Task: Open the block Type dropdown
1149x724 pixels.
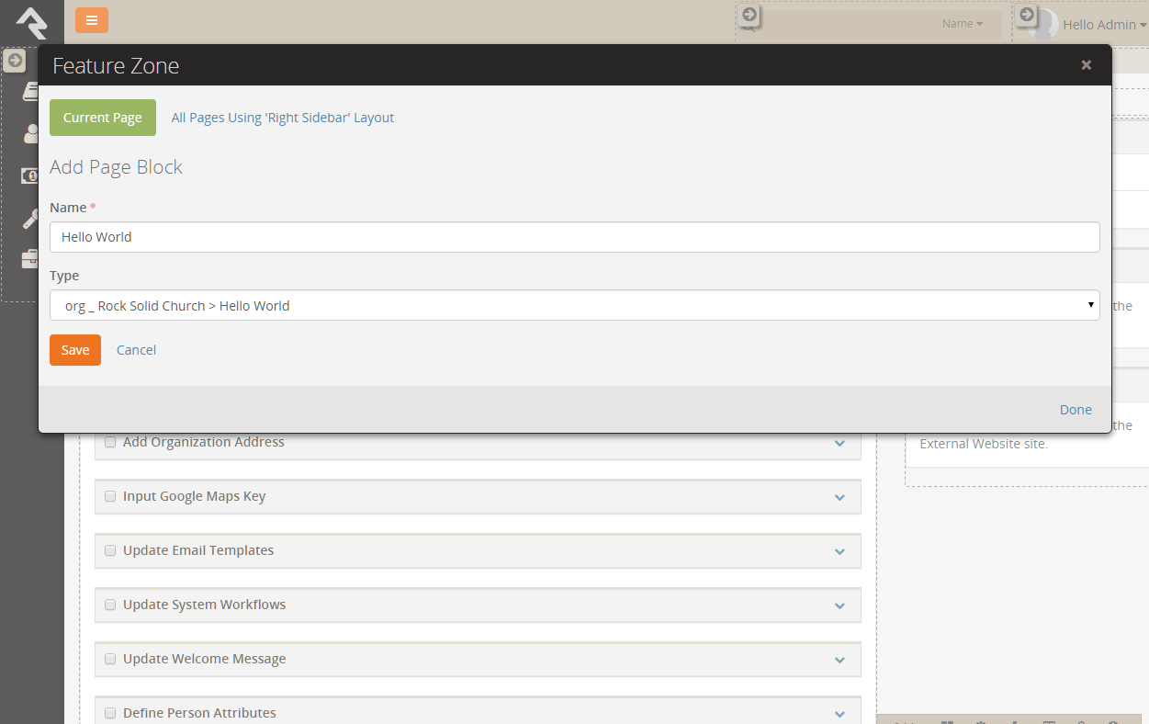Action: pos(574,306)
